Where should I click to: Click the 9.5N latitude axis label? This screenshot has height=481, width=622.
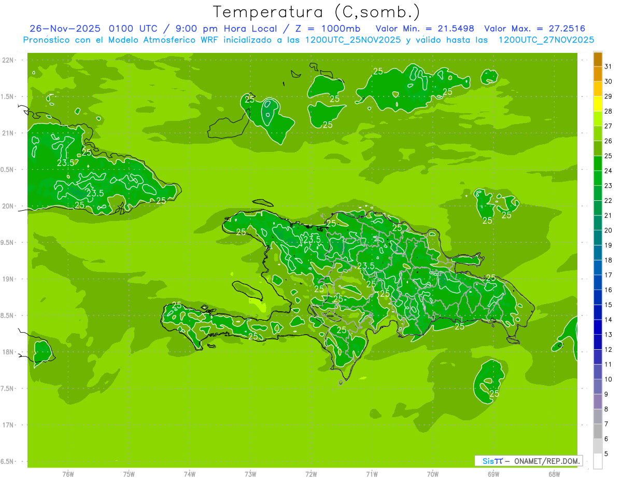click(7, 242)
